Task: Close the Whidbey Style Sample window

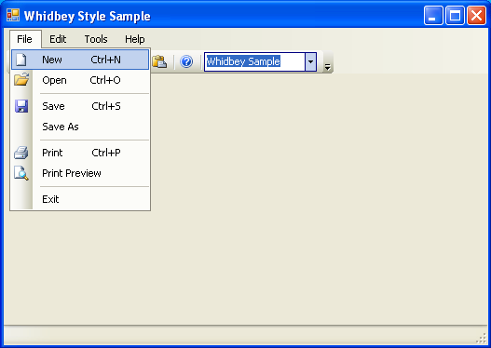Action: coord(476,15)
